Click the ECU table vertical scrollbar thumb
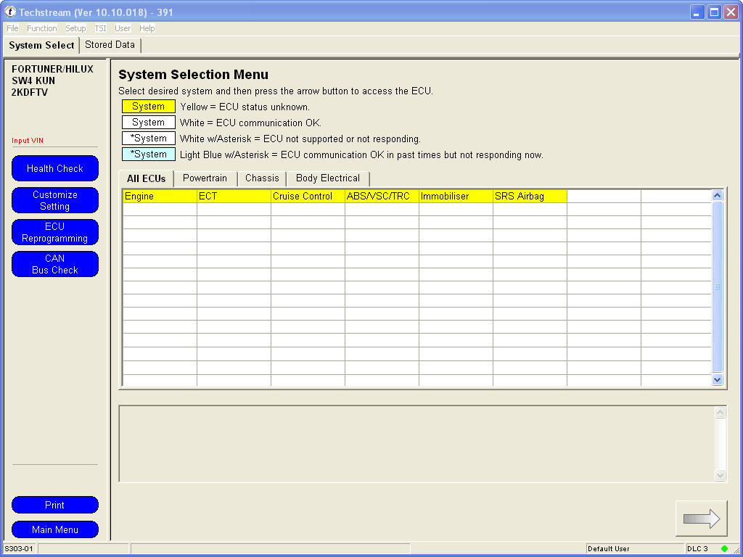The height and width of the screenshot is (557, 743). [718, 286]
